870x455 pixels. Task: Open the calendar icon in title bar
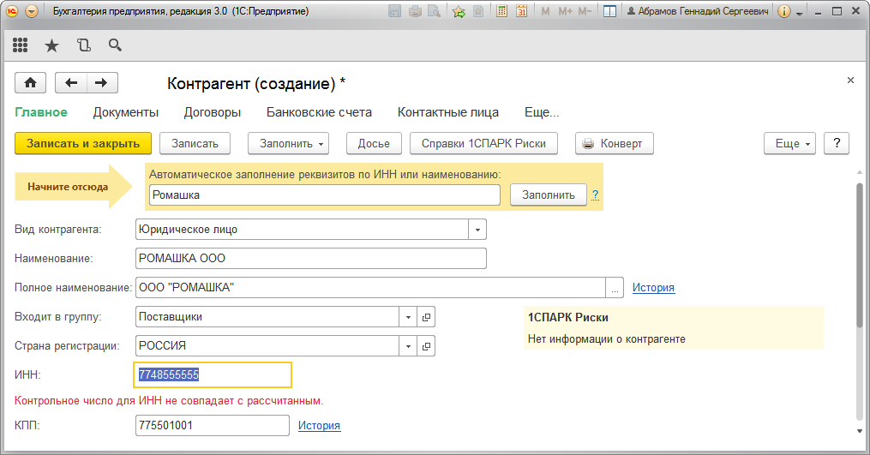(521, 11)
